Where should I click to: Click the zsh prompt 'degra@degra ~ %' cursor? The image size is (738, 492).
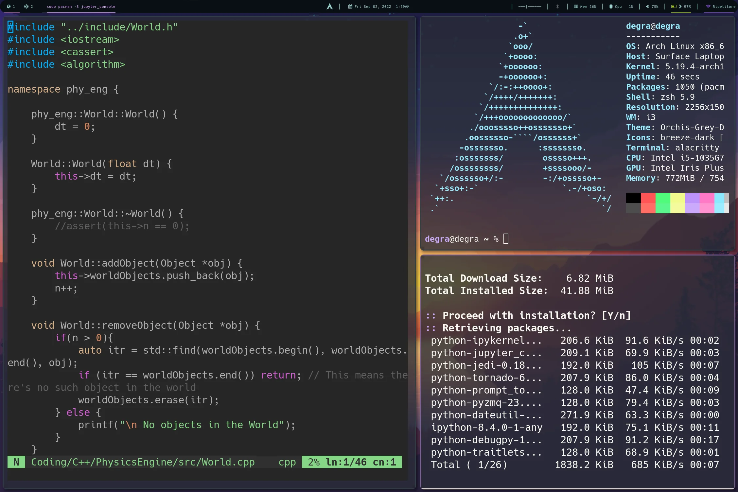(x=506, y=239)
